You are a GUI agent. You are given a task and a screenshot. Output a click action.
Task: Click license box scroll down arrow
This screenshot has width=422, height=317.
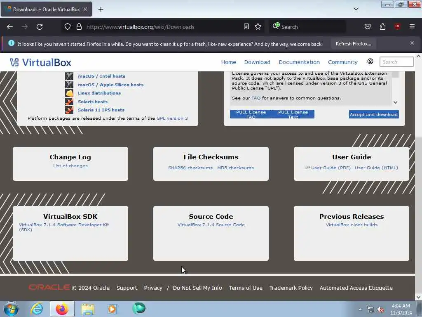coord(395,102)
